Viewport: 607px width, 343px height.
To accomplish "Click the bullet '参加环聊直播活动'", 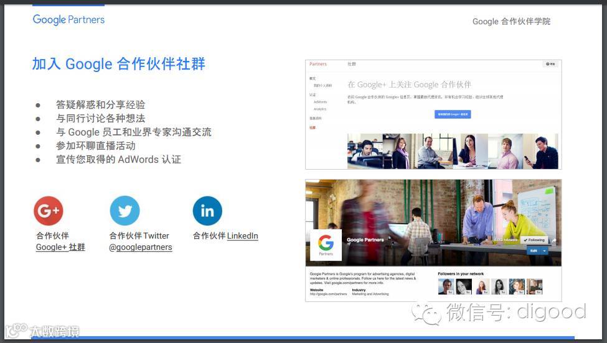I will (x=96, y=145).
